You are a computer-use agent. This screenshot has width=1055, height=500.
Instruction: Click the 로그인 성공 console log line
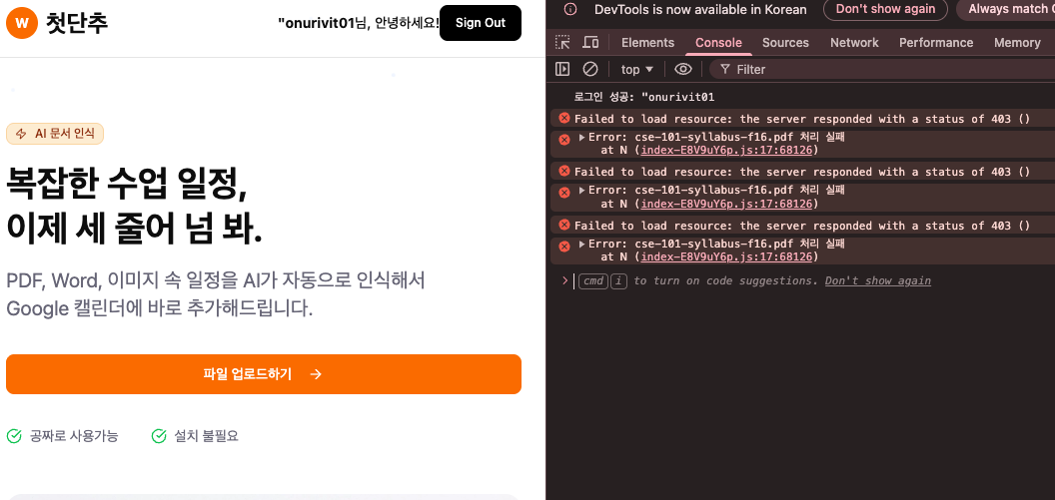(644, 97)
